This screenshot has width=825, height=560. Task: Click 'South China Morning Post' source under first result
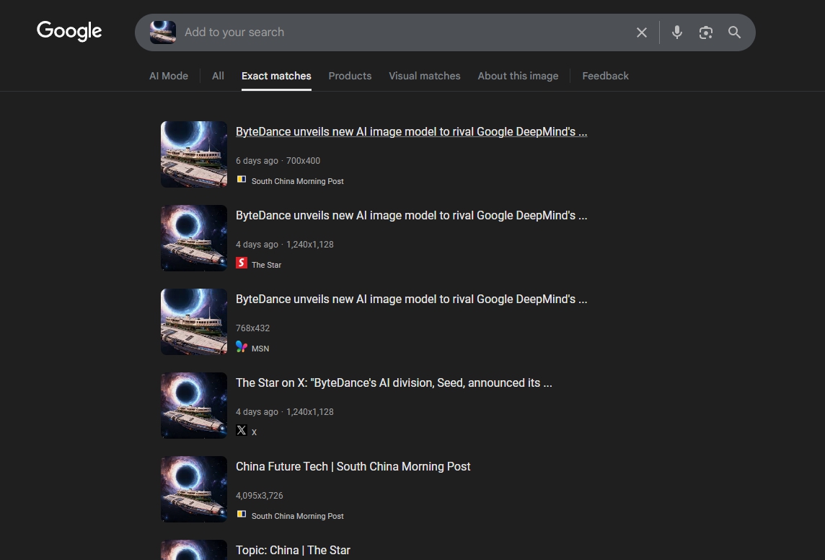click(x=297, y=181)
